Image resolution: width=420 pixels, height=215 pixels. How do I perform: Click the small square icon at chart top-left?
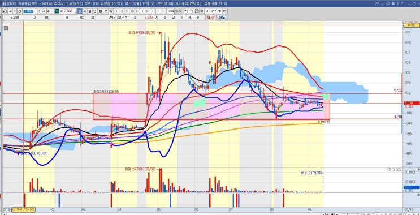(x=6, y=27)
